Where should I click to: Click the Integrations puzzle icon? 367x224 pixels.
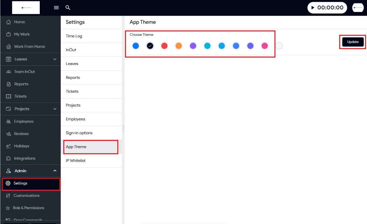pyautogui.click(x=8, y=158)
